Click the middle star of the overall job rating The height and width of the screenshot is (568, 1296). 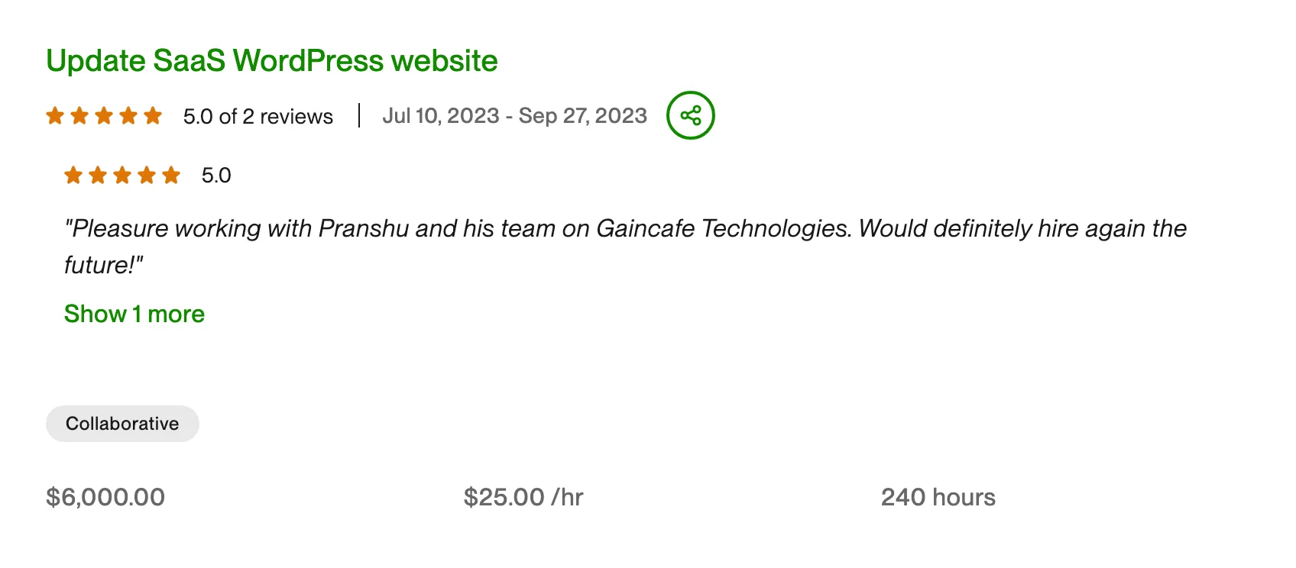104,116
